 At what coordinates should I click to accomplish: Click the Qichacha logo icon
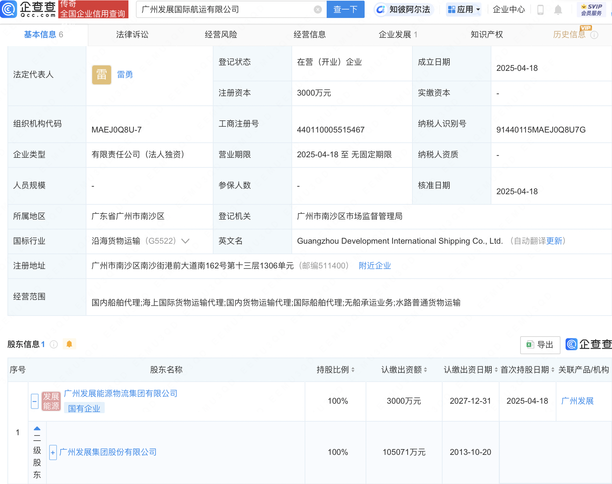pos(8,9)
